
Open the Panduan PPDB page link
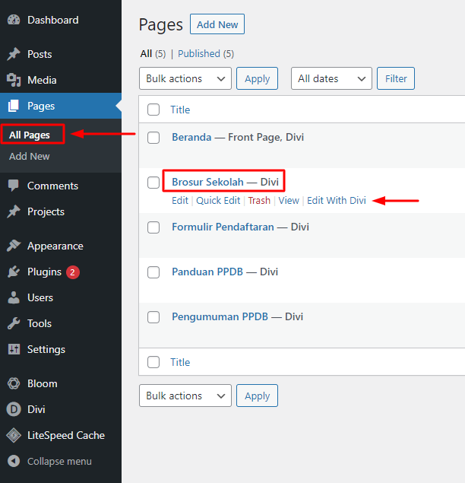tap(207, 272)
